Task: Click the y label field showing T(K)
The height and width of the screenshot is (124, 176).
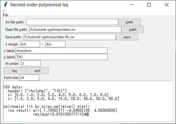Action: click(x=62, y=57)
